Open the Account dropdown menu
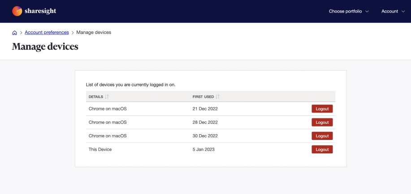Image resolution: width=411 pixels, height=194 pixels. pyautogui.click(x=393, y=11)
